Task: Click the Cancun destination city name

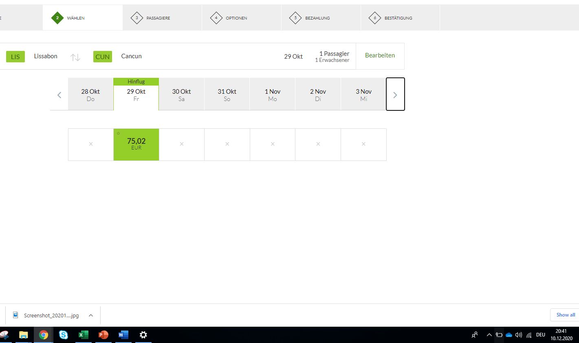Action: click(x=131, y=56)
